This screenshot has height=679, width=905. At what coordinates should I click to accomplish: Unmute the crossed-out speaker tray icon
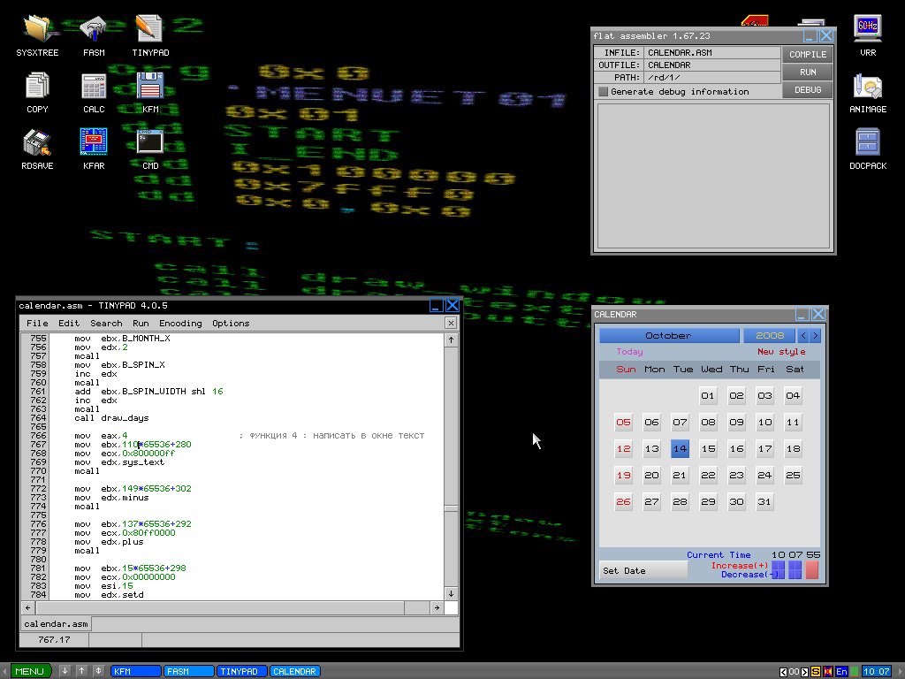pos(827,671)
